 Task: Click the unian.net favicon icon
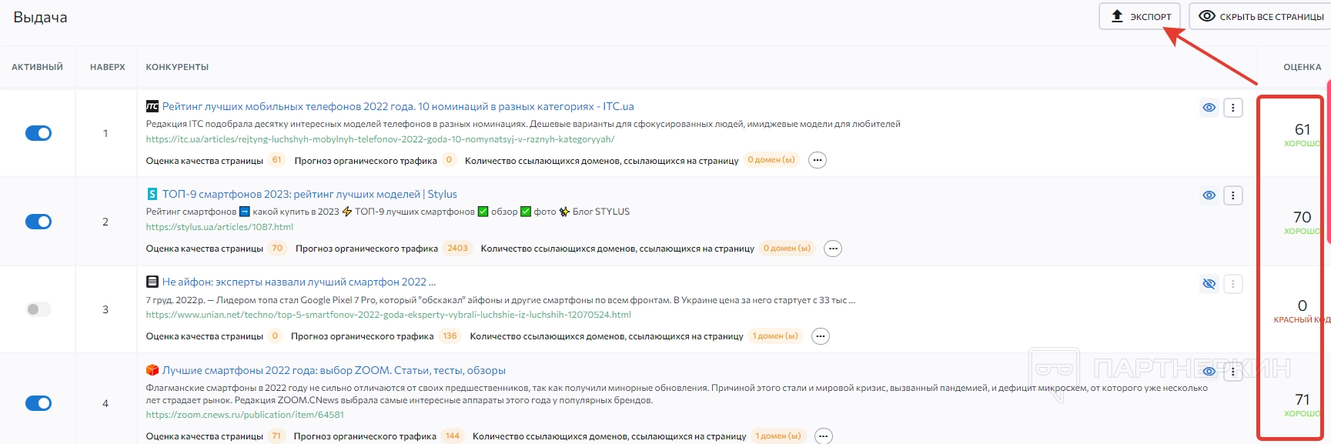(x=152, y=282)
